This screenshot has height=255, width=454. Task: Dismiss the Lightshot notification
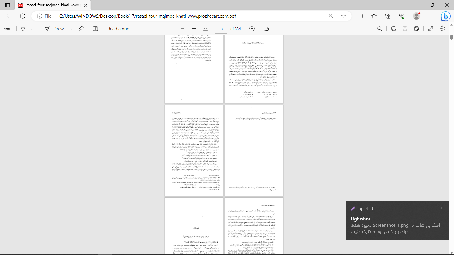pos(442,208)
